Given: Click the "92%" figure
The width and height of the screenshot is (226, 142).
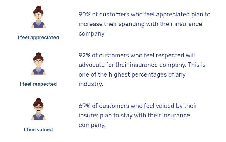Looking at the screenshot, I should point(85,55).
